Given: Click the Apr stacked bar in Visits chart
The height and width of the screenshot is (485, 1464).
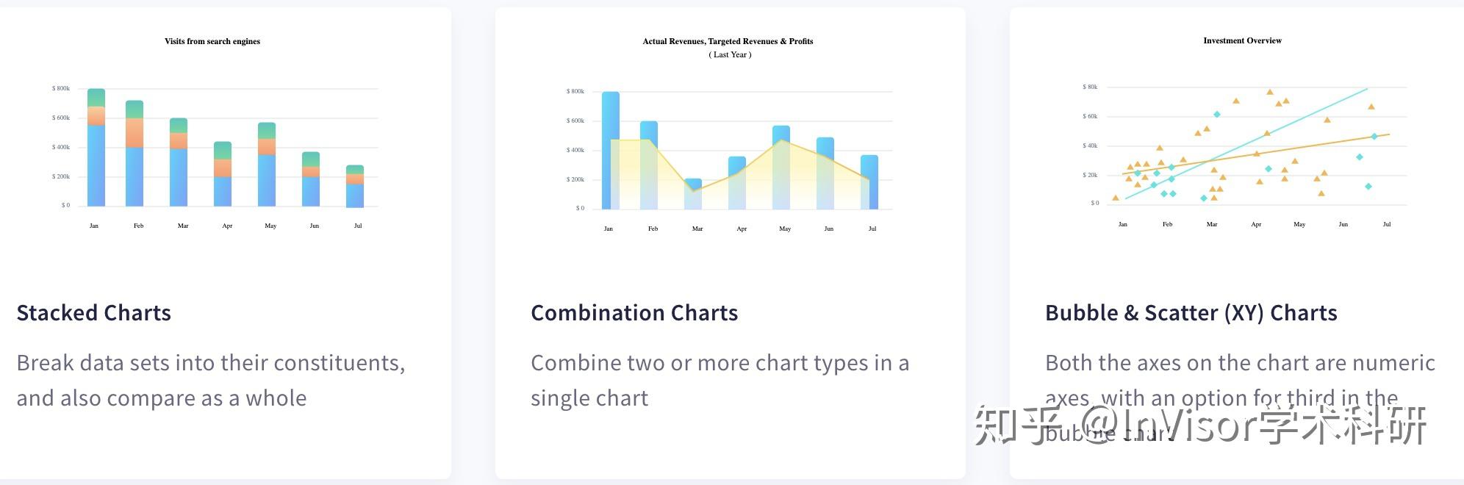Looking at the screenshot, I should tap(223, 174).
